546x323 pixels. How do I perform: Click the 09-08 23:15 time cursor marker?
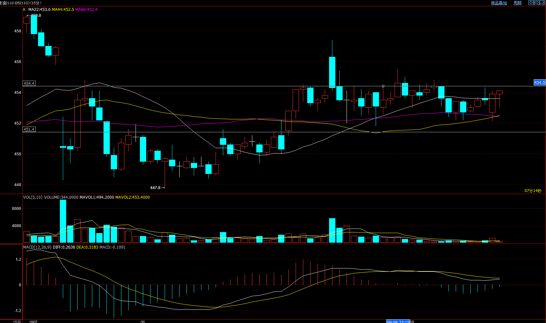(398, 321)
